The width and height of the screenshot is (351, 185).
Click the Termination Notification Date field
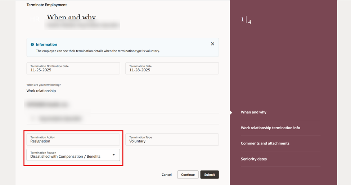point(73,68)
